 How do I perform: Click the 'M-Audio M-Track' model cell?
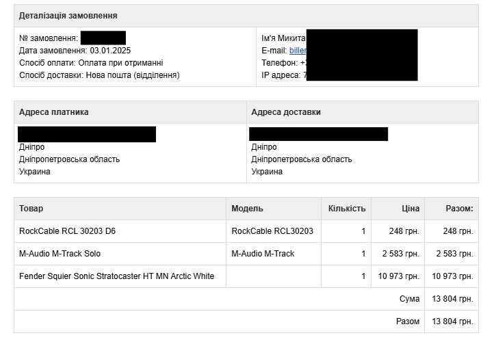pos(263,254)
